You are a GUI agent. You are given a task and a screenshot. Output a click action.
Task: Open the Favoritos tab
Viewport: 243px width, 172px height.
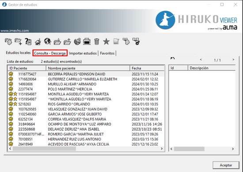107,53
